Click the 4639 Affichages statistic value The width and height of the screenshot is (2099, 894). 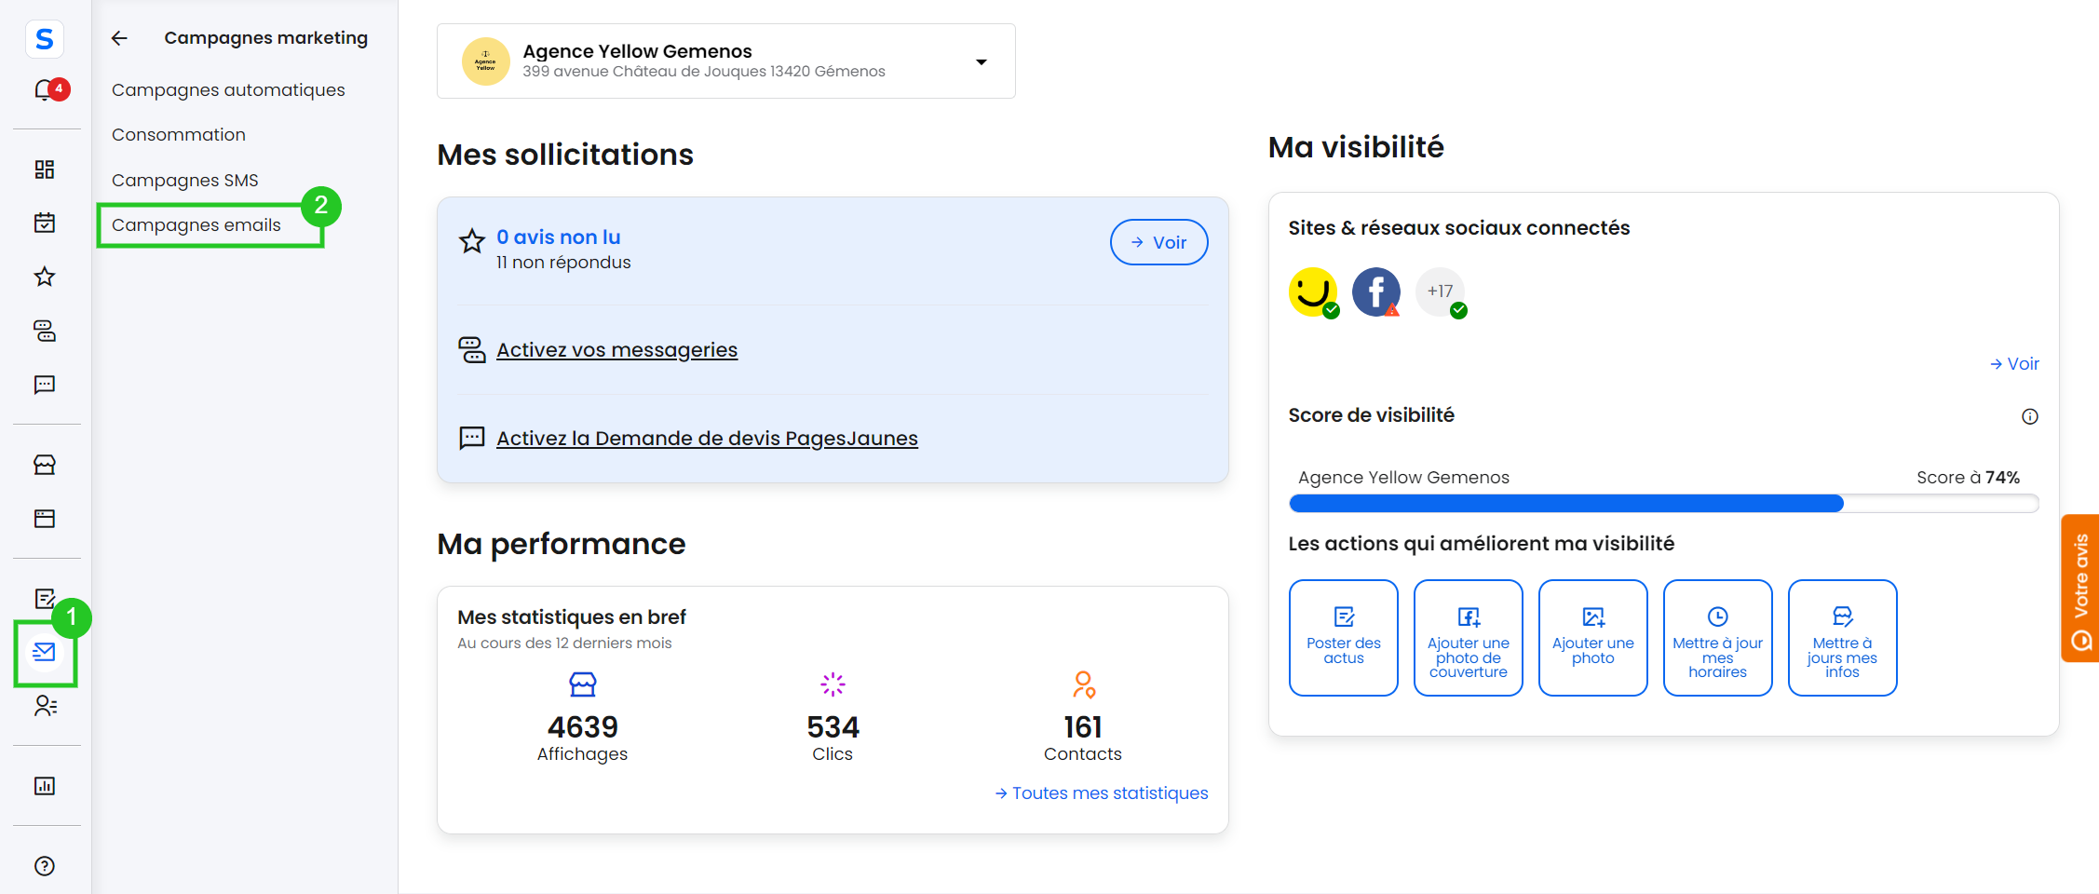click(583, 727)
